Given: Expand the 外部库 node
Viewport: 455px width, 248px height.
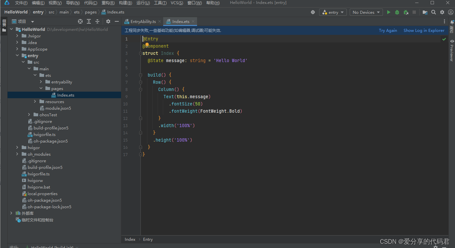Looking at the screenshot, I should tap(12, 213).
